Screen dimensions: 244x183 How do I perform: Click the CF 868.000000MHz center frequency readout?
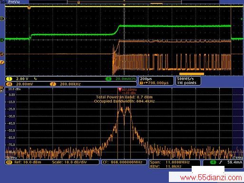pos(123,162)
